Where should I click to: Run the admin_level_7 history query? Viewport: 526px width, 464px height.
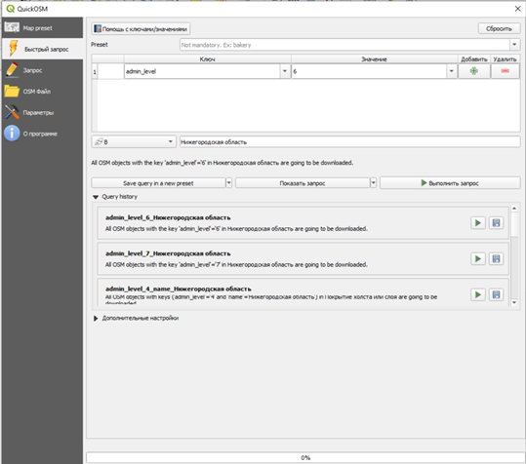point(478,258)
